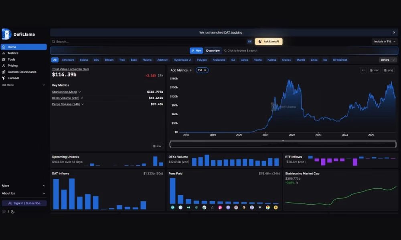The height and width of the screenshot is (240, 401).
Task: Click the Ask LlamaAI button
Action: (269, 41)
